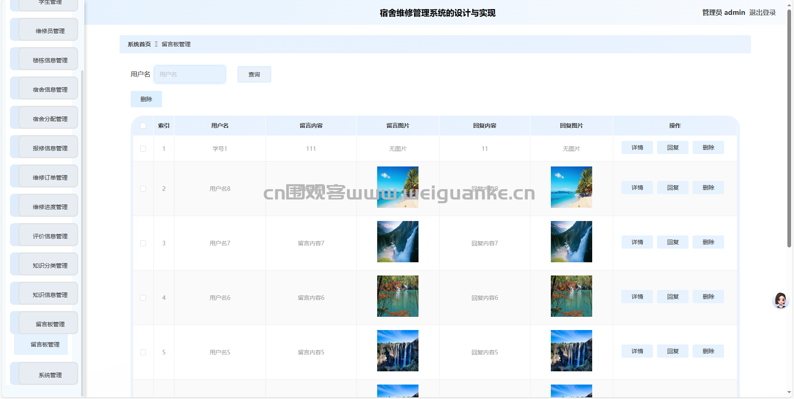The height and width of the screenshot is (399, 794).
Task: Click 删除 for row 用户名8
Action: pyautogui.click(x=708, y=188)
